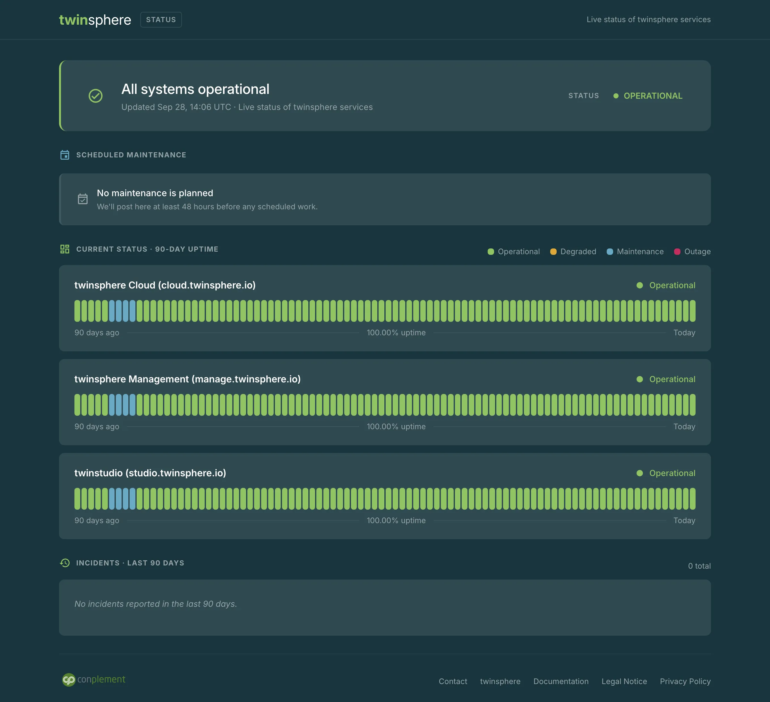
Task: Click first uptime bar in twinsphere Management row
Action: coord(78,405)
